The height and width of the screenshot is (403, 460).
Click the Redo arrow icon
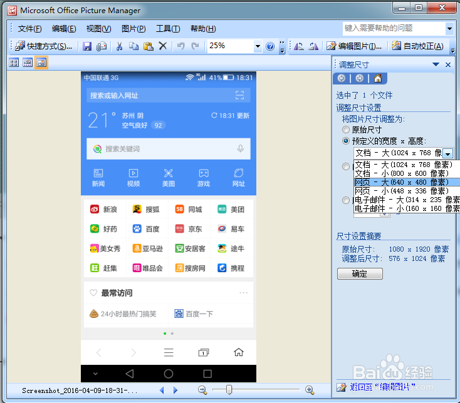coord(195,46)
